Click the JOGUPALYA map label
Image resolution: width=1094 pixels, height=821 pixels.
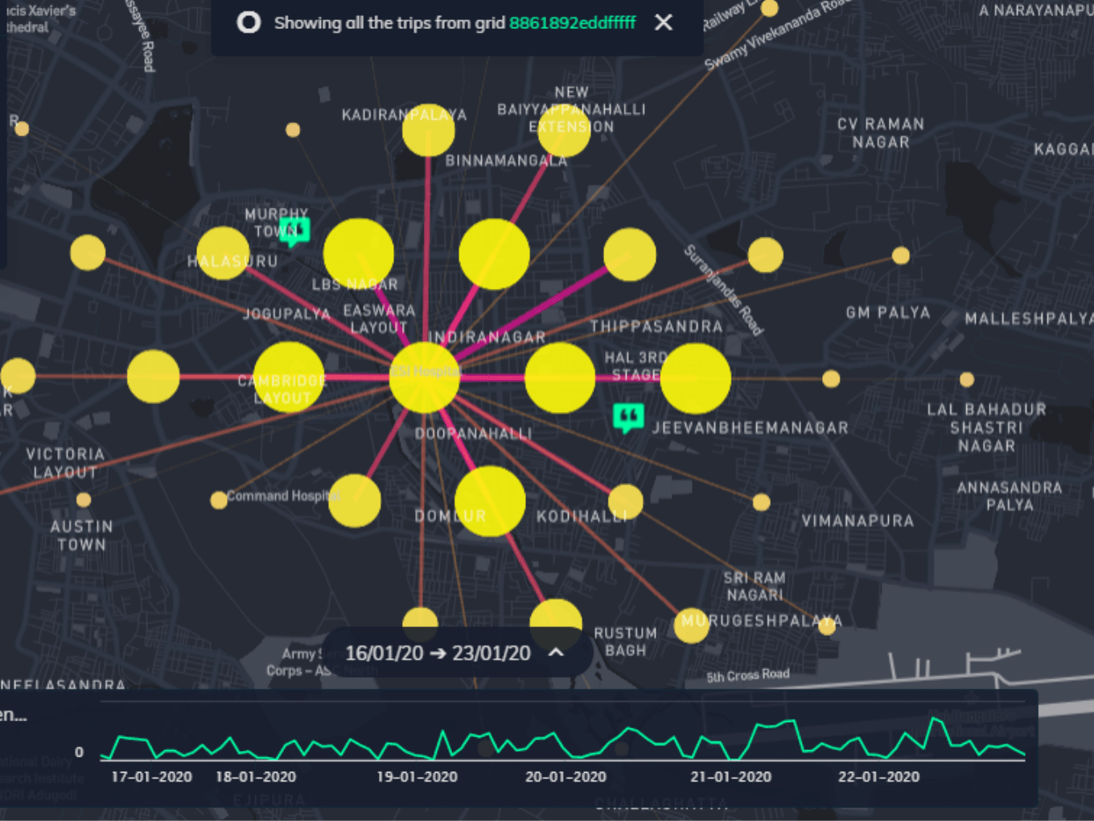point(286,313)
